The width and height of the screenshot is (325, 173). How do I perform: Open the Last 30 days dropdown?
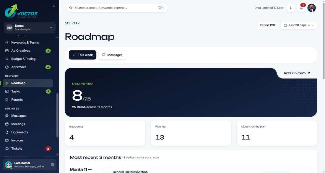tap(299, 25)
